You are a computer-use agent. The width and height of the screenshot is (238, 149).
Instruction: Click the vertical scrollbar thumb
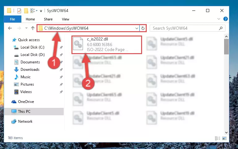(226, 47)
